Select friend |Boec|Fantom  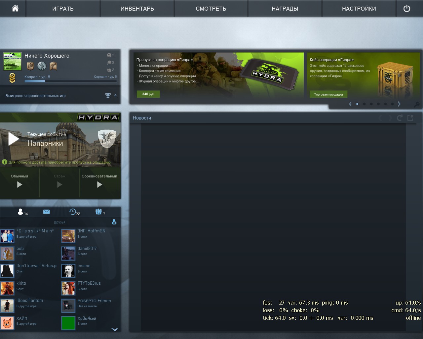point(29,305)
